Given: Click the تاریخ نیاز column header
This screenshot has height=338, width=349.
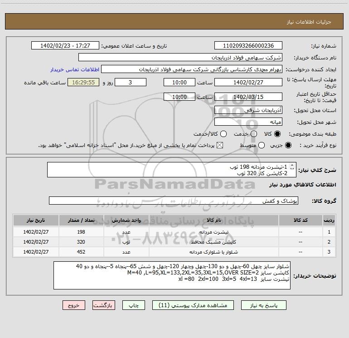Looking at the screenshot, I should click(x=36, y=220).
